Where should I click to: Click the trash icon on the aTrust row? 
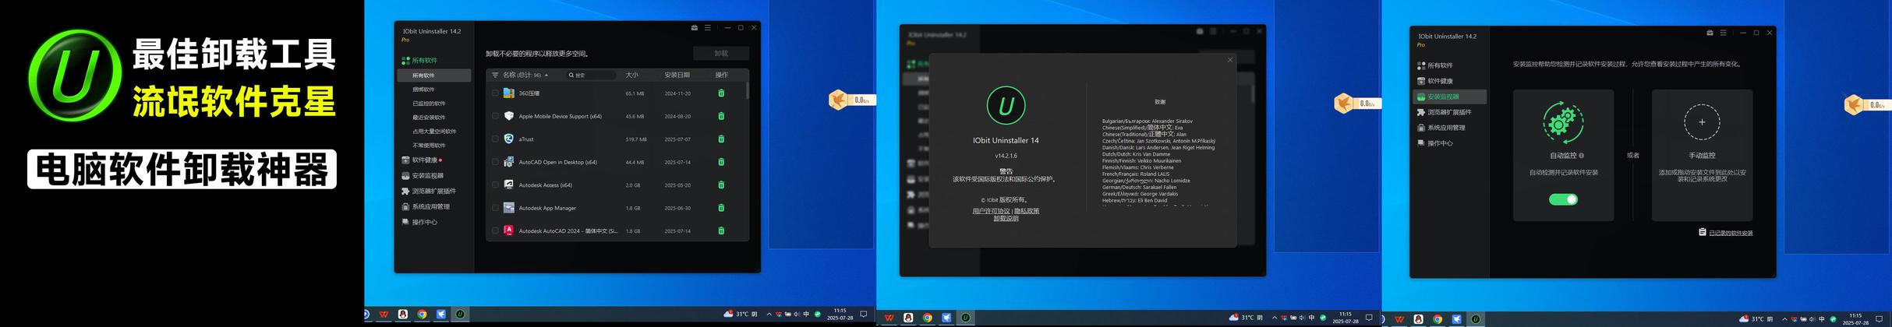[x=721, y=139]
